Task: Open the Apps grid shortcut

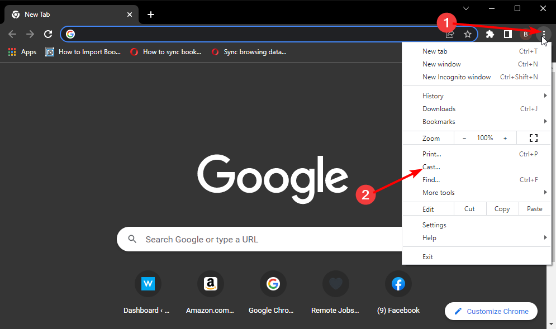Action: tap(22, 52)
